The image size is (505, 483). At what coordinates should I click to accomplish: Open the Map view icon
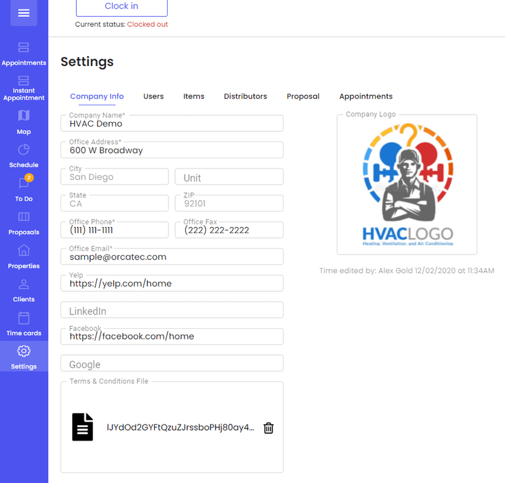(24, 115)
